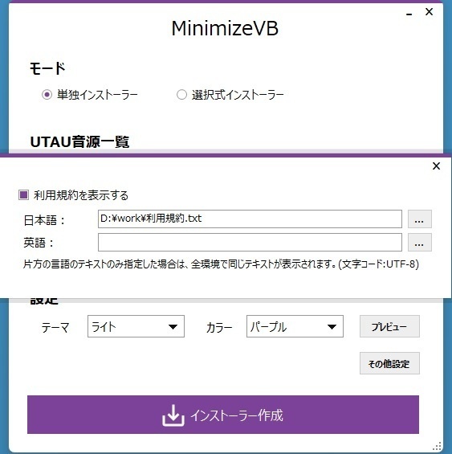Click the UTAU音源一覧 heading
452x454 pixels.
click(x=79, y=142)
